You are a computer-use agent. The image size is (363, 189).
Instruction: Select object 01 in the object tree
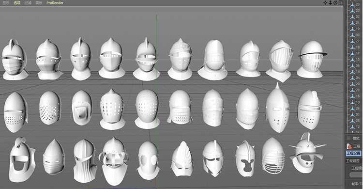coord(358,23)
